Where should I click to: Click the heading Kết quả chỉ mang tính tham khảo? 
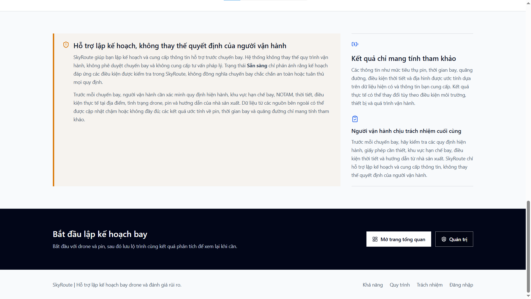tap(404, 58)
